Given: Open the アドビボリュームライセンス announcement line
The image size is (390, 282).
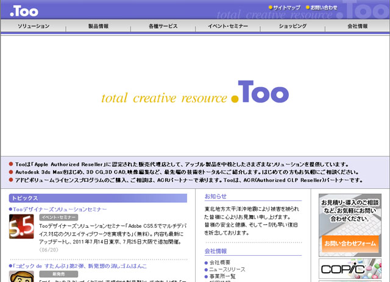Looking at the screenshot, I should pos(186,180).
